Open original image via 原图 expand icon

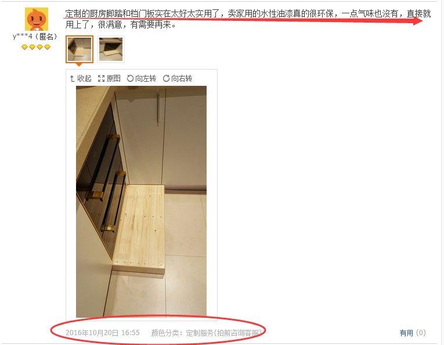(x=101, y=79)
